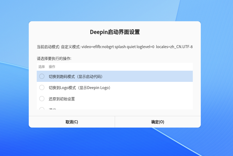
Task: Click the 操作 column header
Action: click(52, 67)
